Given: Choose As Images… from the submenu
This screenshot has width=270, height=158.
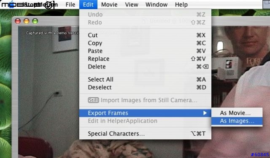Looking at the screenshot, I should tap(237, 121).
